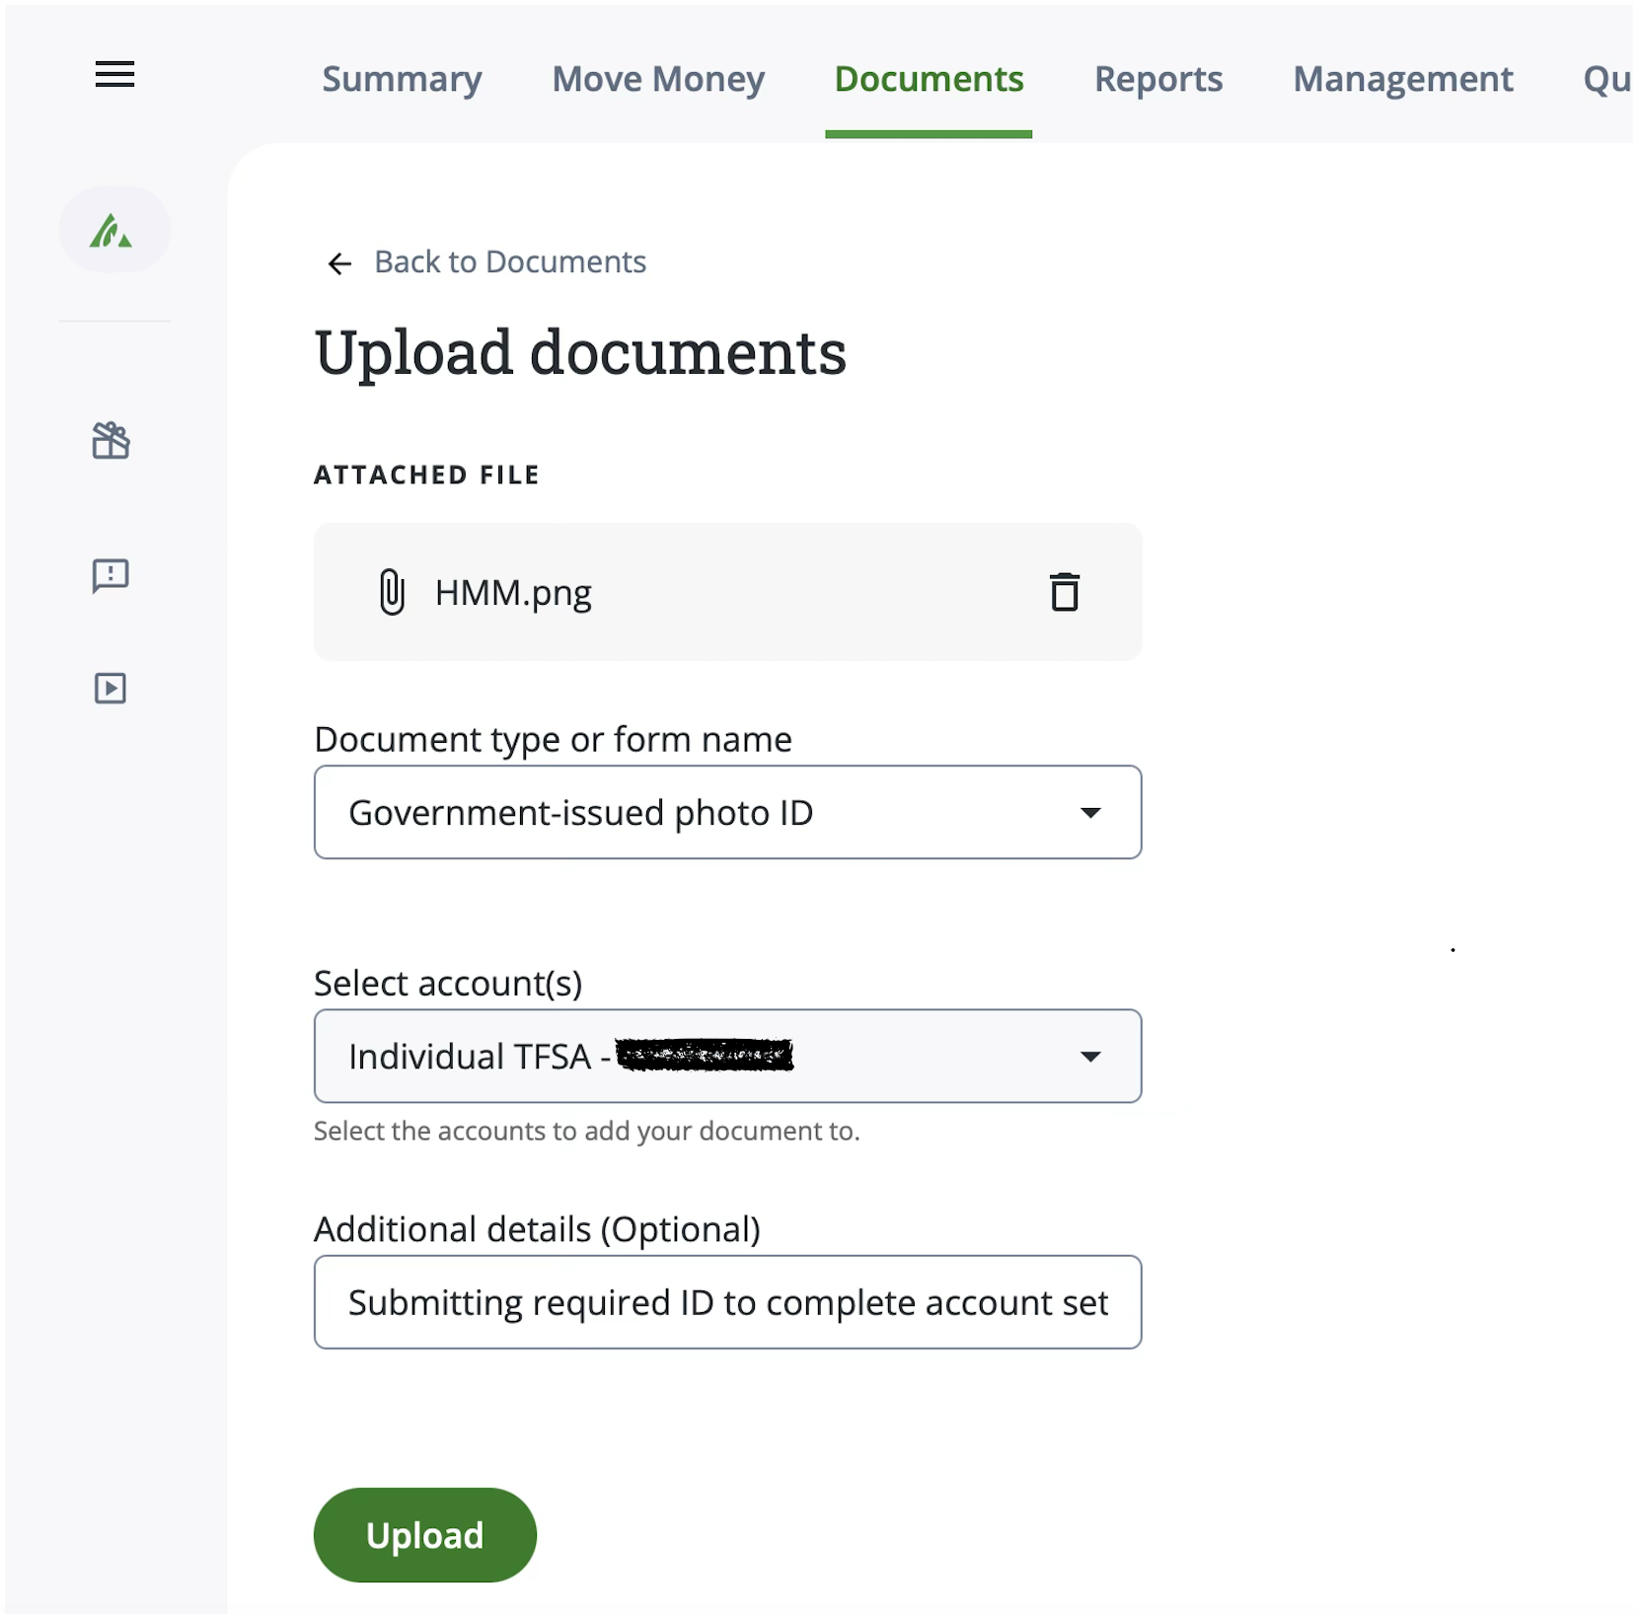Expand the Government-issued photo ID dropdown arrow
Viewport: 1638px width, 1614px height.
pos(1089,813)
